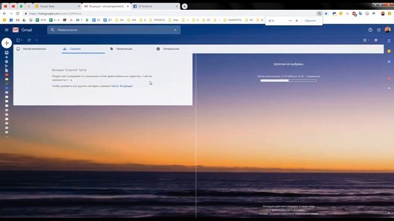Image resolution: width=394 pixels, height=221 pixels.
Task: Go back in the browser
Action: tap(4, 14)
